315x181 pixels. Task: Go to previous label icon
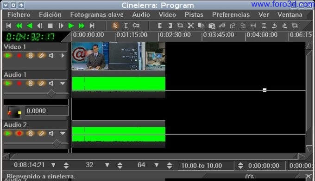coord(233,26)
